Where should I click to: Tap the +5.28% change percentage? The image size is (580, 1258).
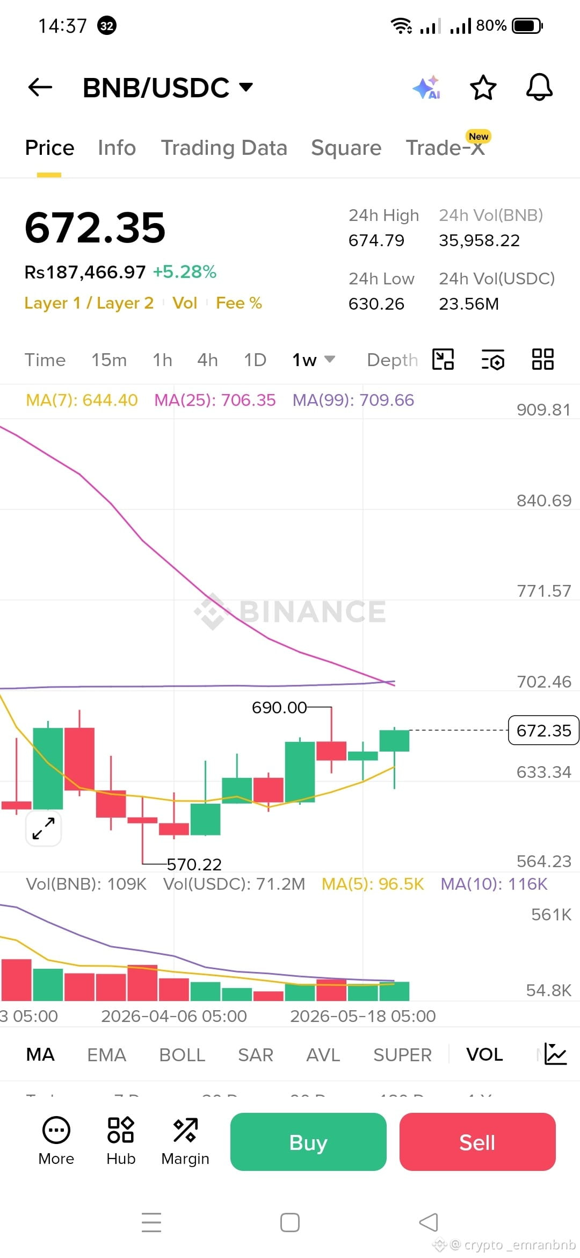click(185, 271)
